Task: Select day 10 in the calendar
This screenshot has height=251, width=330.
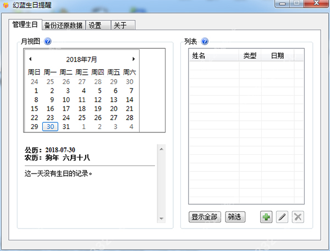Action: tap(66, 99)
